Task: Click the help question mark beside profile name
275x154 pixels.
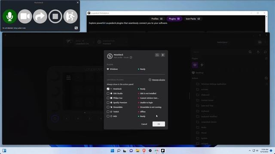Action: point(131,57)
